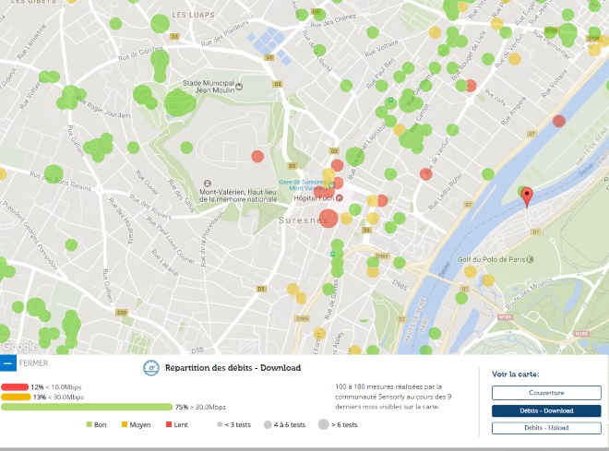Viewport: 609px width, 451px height.
Task: Open the Couverture map view
Action: point(546,393)
